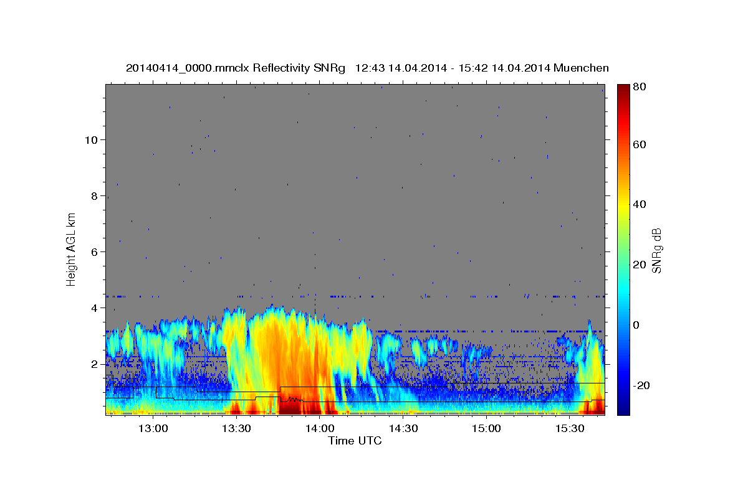Click the colorbar value 80
Viewport: 748px width, 498px height.
pyautogui.click(x=638, y=87)
